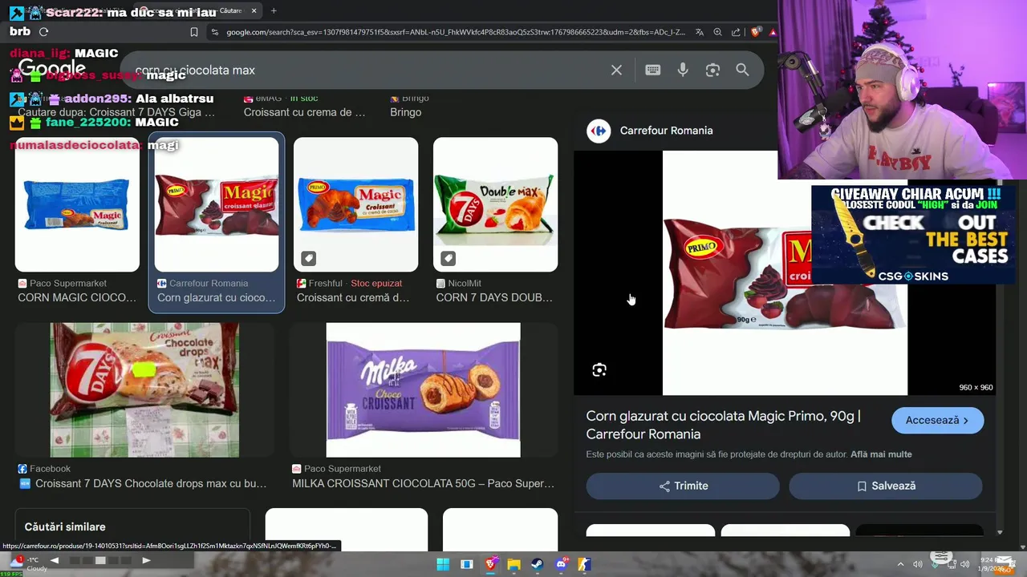Click the share icon in address bar
1027x577 pixels.
(735, 32)
